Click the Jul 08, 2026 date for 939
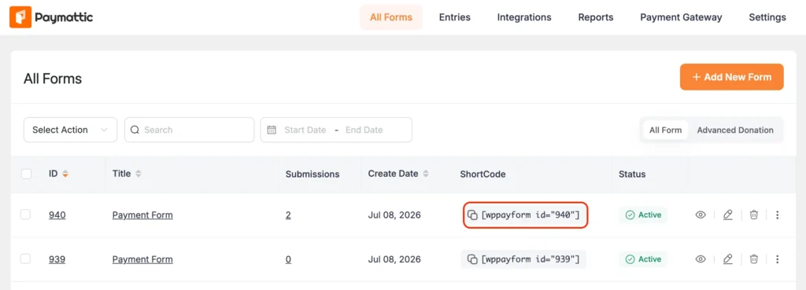The height and width of the screenshot is (290, 806). pos(394,259)
